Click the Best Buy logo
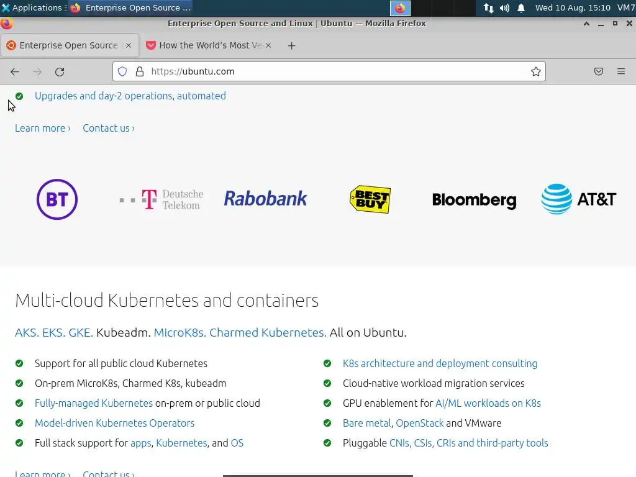The width and height of the screenshot is (636, 477). tap(370, 199)
